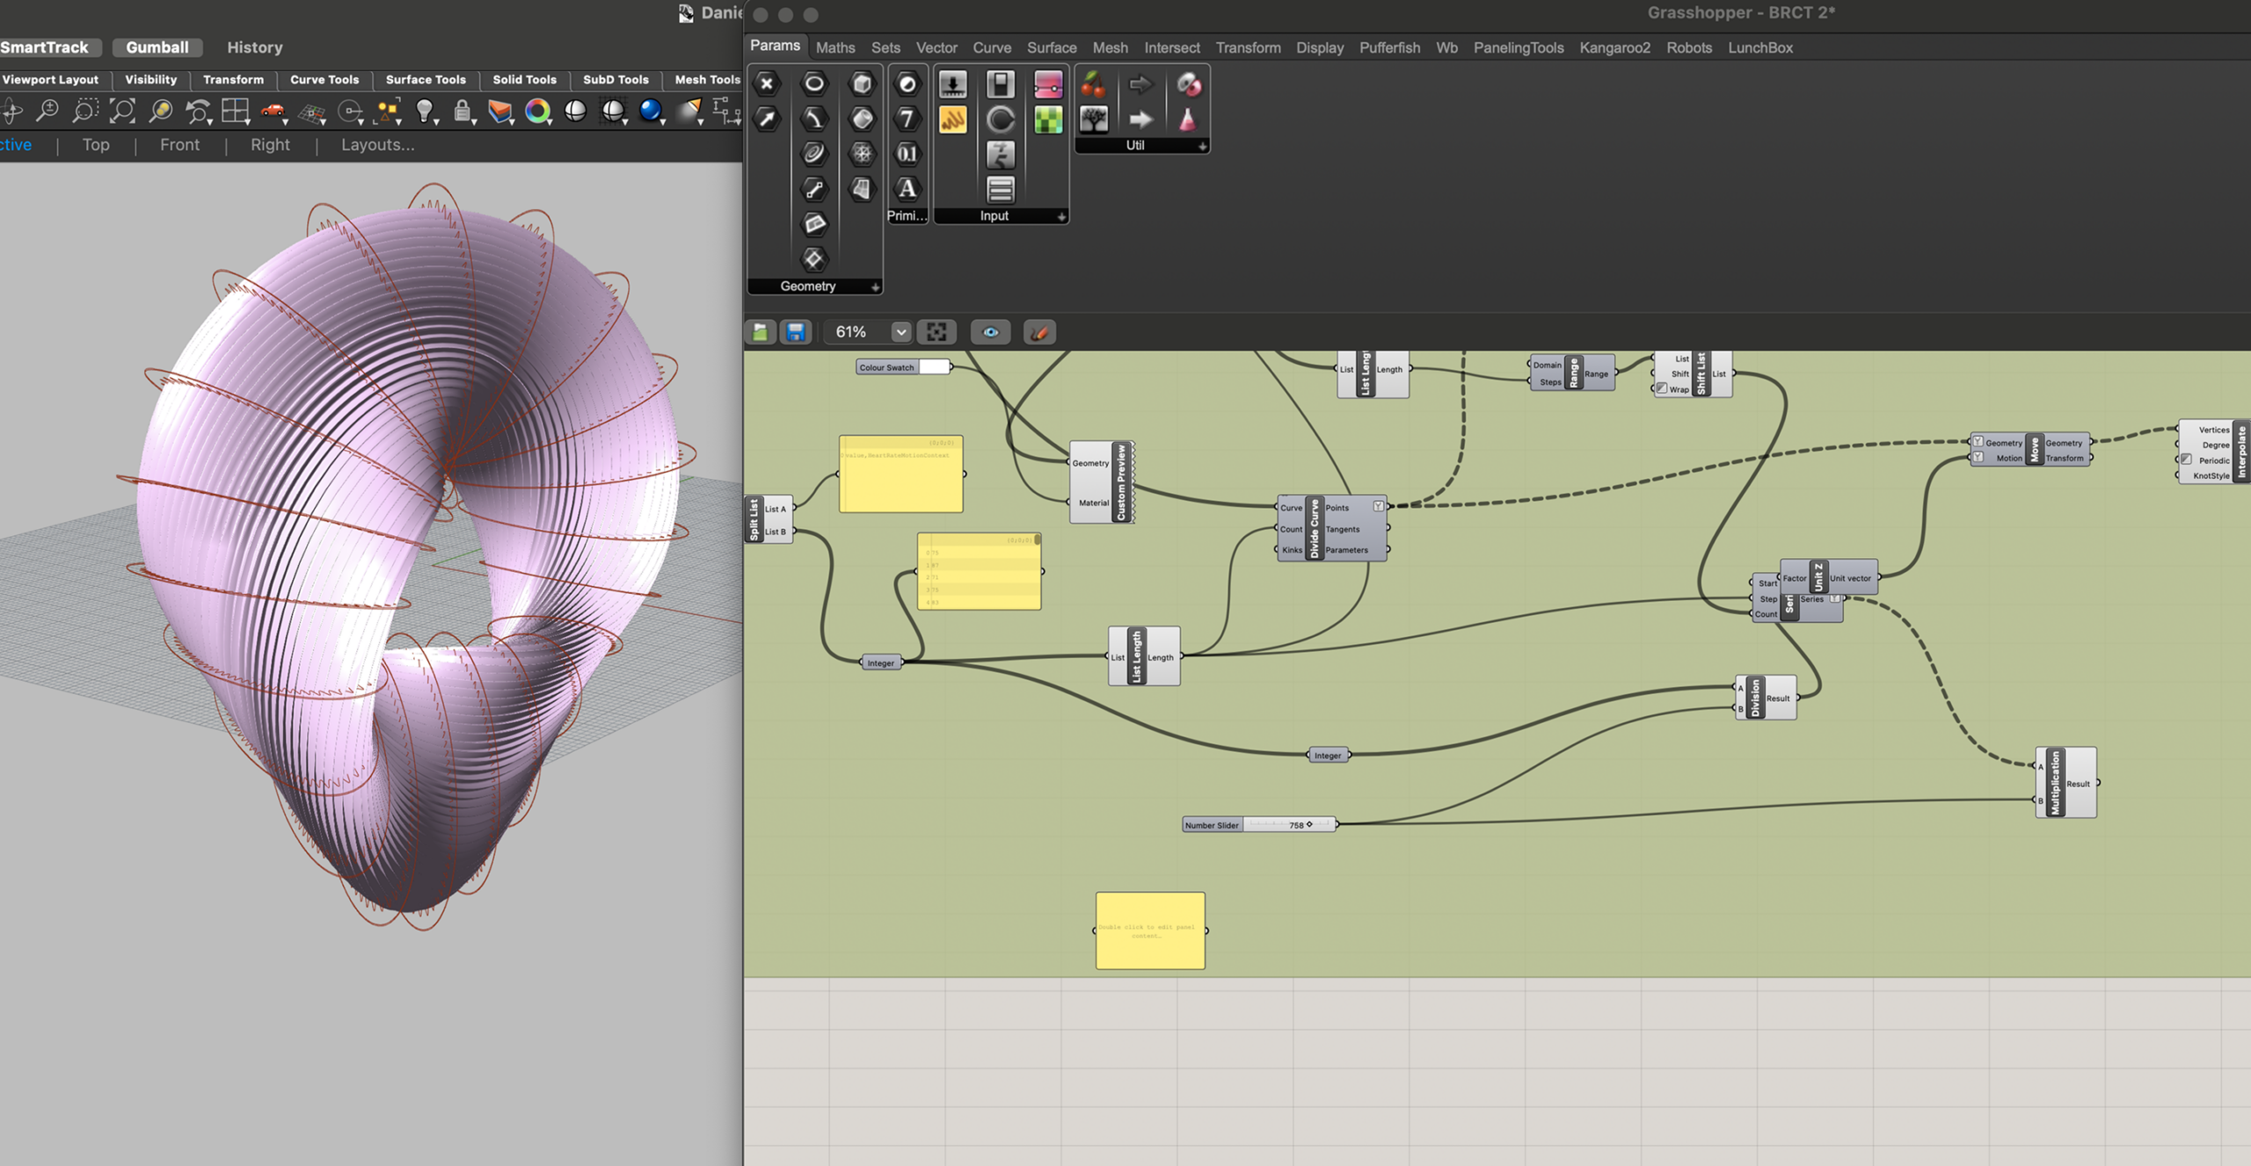Select the Text parameter icon showing A
Image resolution: width=2251 pixels, height=1166 pixels.
[907, 189]
